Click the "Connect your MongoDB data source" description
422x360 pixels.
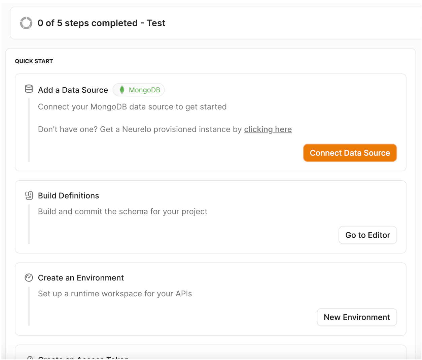(x=132, y=107)
